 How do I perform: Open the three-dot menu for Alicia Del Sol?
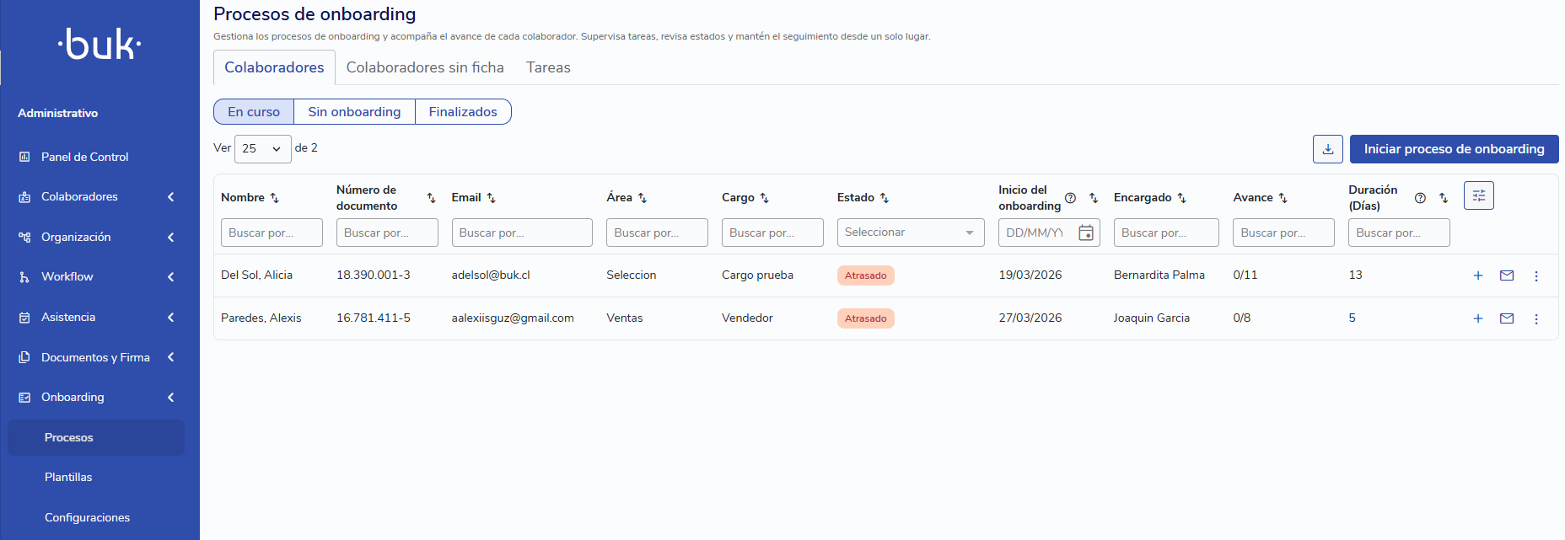coord(1535,275)
